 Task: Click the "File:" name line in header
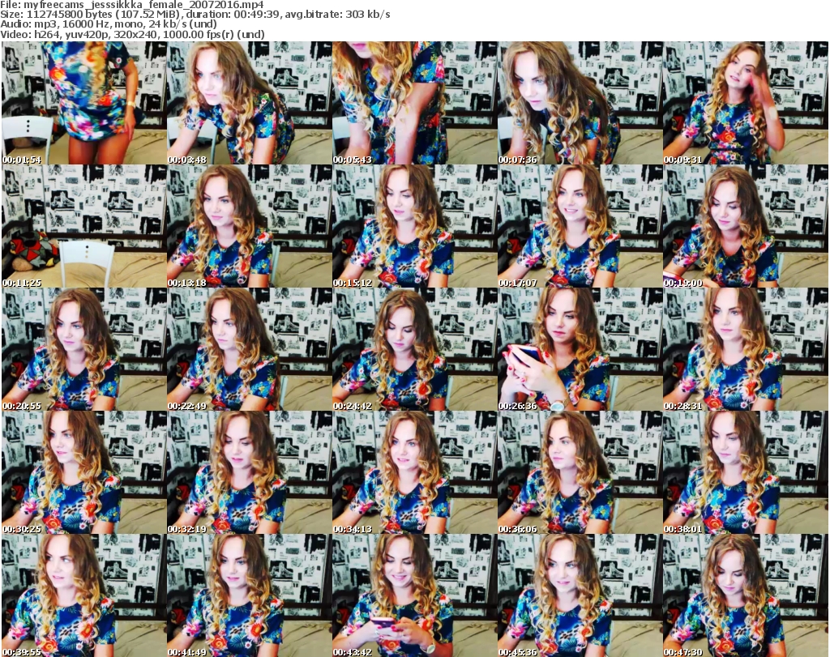(x=132, y=5)
